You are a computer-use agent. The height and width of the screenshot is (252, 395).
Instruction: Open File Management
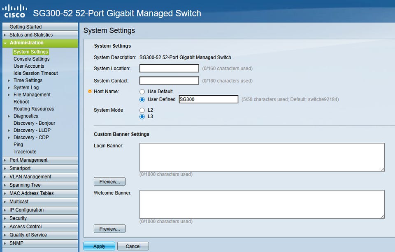click(32, 95)
